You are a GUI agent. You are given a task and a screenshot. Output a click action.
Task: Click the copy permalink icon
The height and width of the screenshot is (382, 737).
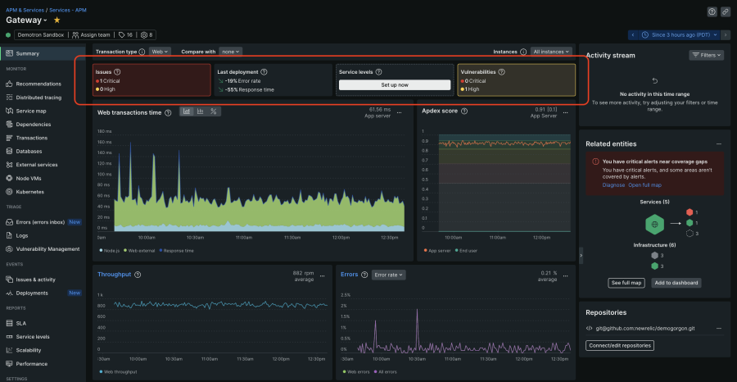725,11
